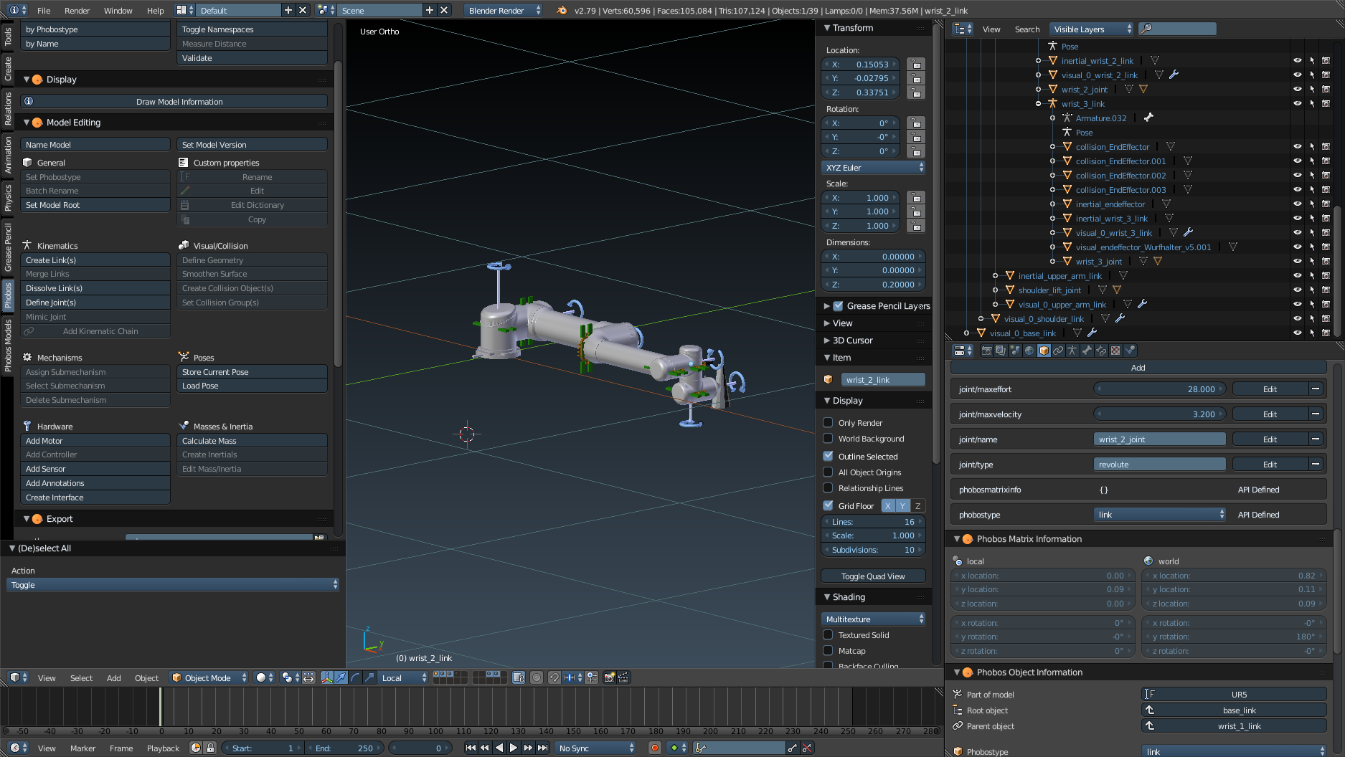
Task: Toggle the Grid Floor checkbox
Action: tap(828, 505)
